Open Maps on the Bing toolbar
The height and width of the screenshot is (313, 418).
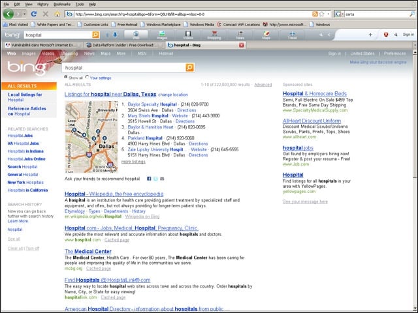pos(266,35)
